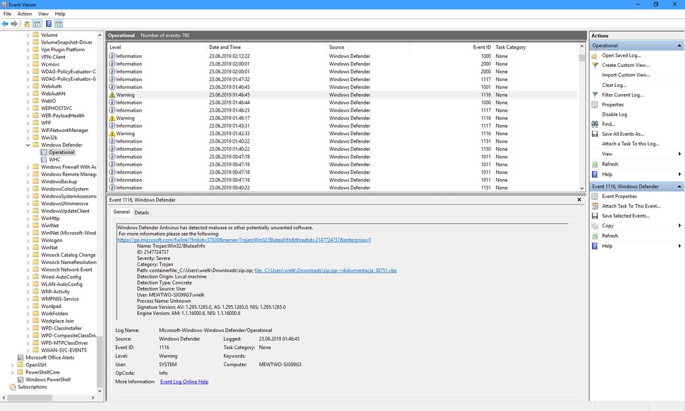
Task: Open the Action menu
Action: point(25,14)
